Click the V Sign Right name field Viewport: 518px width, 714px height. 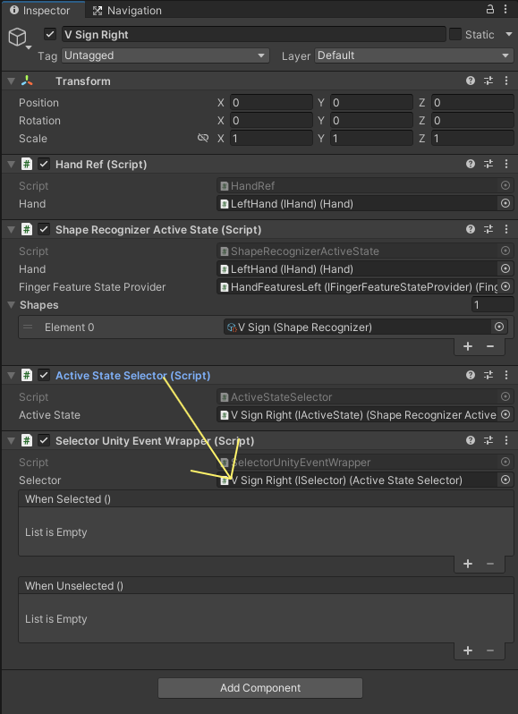[253, 34]
